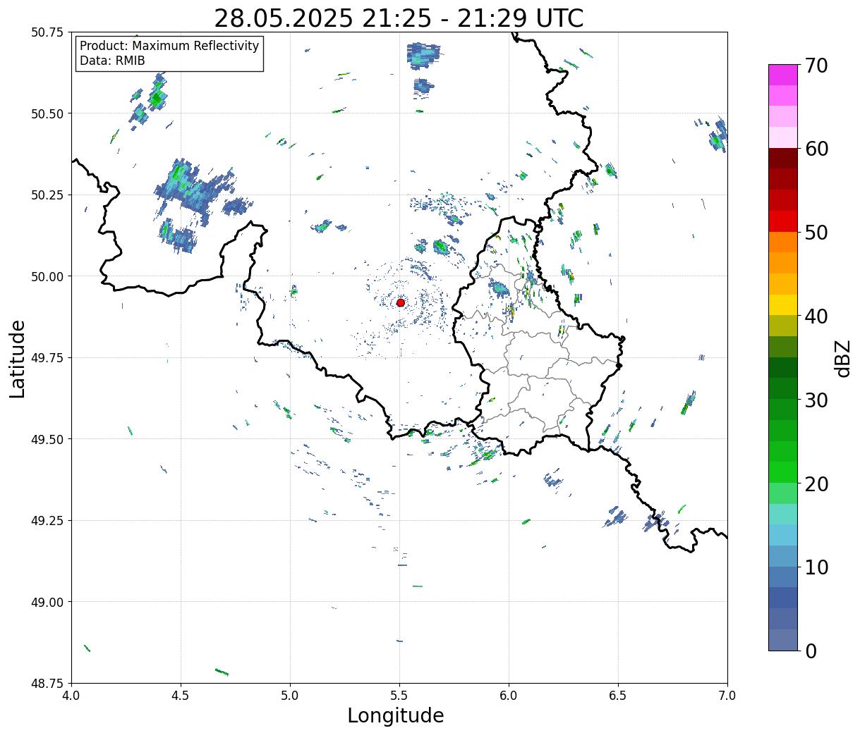Click the bright green colorbar segment near 20

783,472
